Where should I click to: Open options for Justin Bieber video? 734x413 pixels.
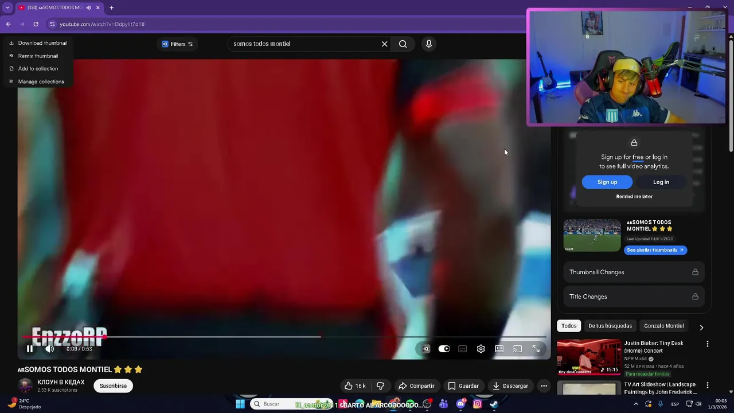tap(707, 344)
